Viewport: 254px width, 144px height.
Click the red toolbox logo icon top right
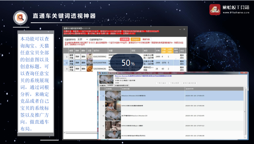click(x=215, y=9)
